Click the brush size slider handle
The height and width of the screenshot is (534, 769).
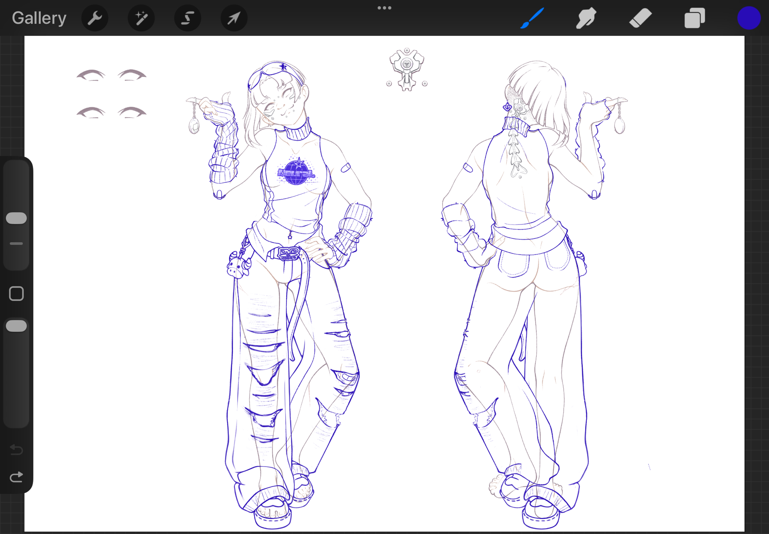(17, 218)
